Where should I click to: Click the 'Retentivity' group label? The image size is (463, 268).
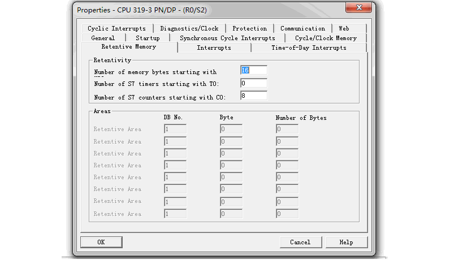pyautogui.click(x=112, y=60)
